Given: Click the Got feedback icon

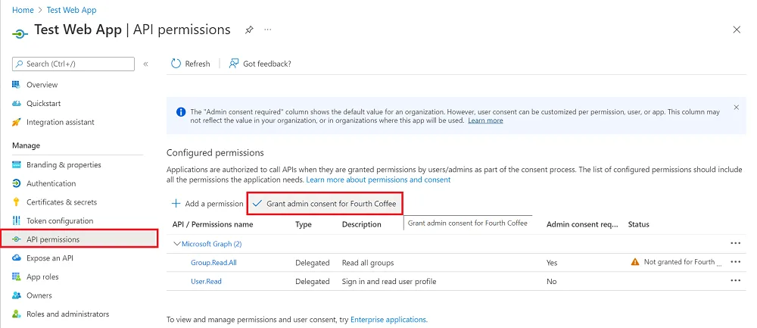Looking at the screenshot, I should point(234,64).
